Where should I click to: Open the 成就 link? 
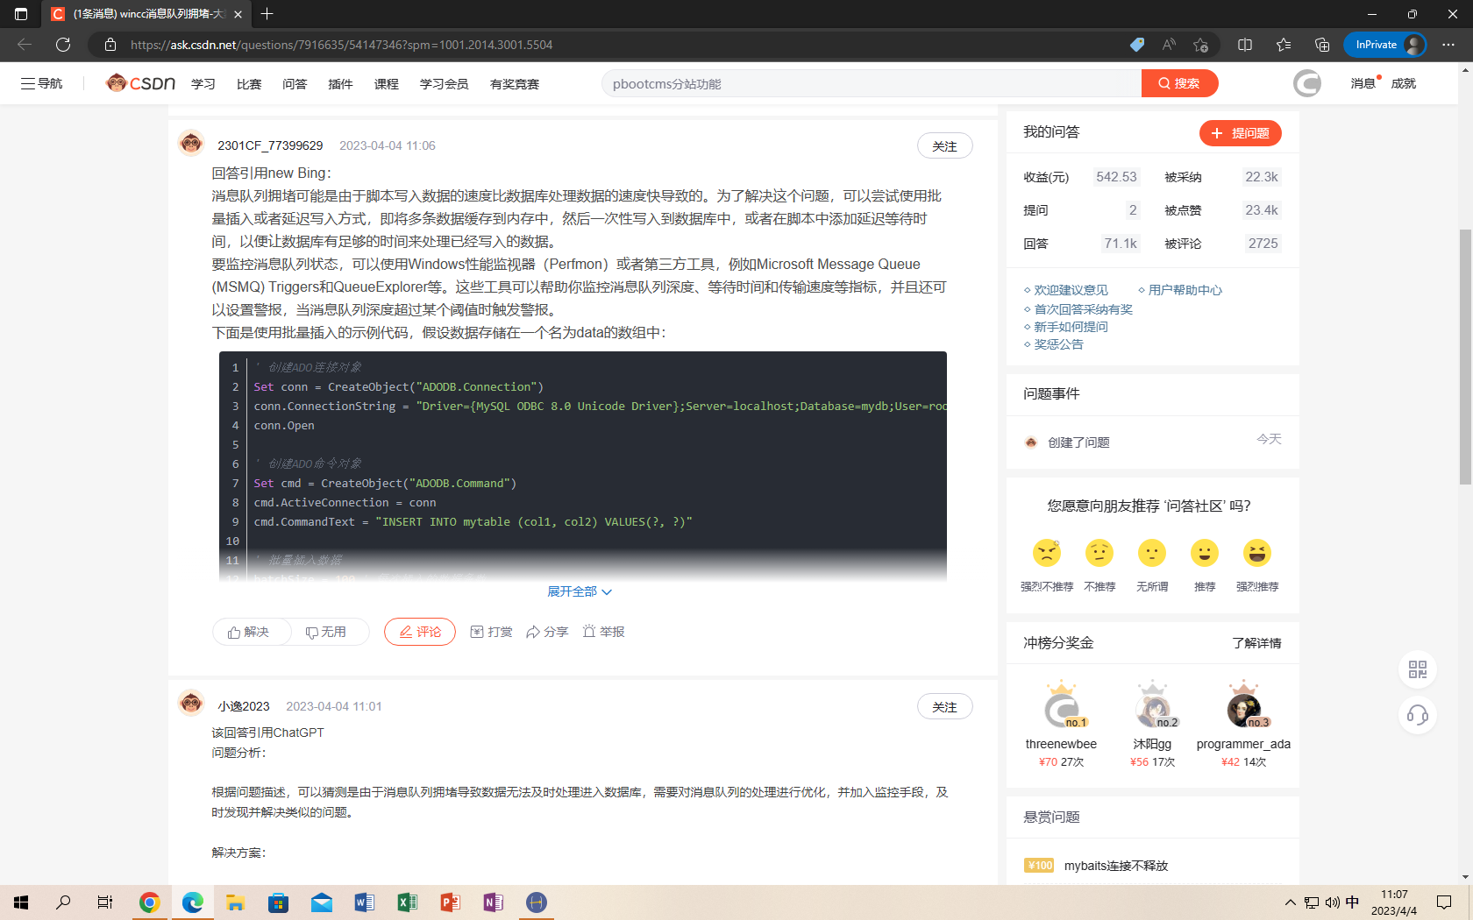[1404, 83]
